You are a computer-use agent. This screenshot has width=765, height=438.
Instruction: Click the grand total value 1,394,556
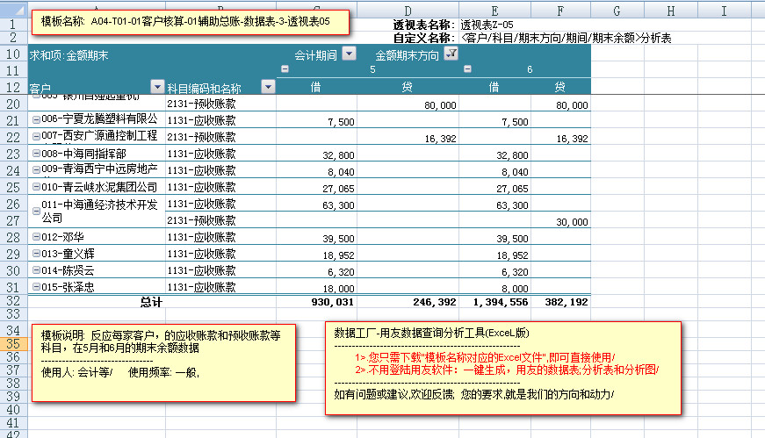(499, 301)
